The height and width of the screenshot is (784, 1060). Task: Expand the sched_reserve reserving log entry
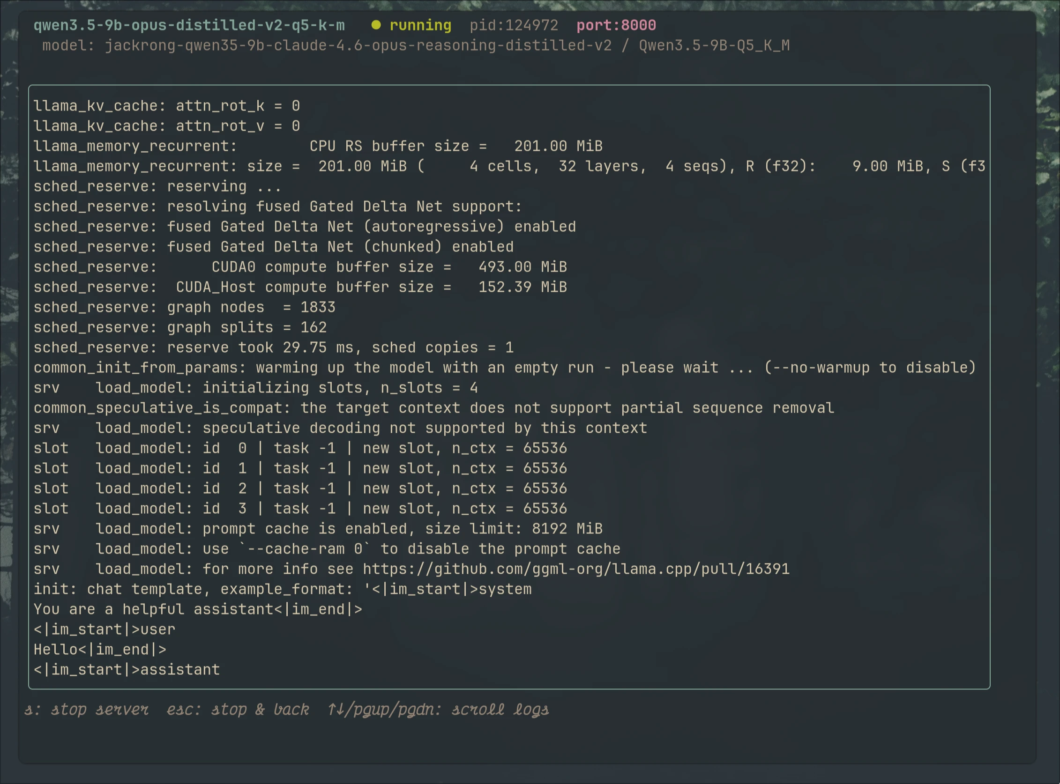(x=157, y=186)
